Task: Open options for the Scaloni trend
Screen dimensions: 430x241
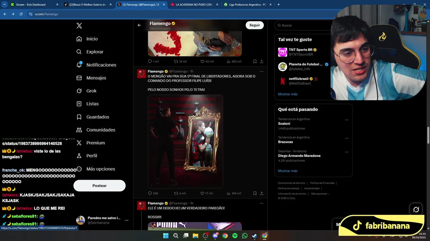Action: (347, 120)
